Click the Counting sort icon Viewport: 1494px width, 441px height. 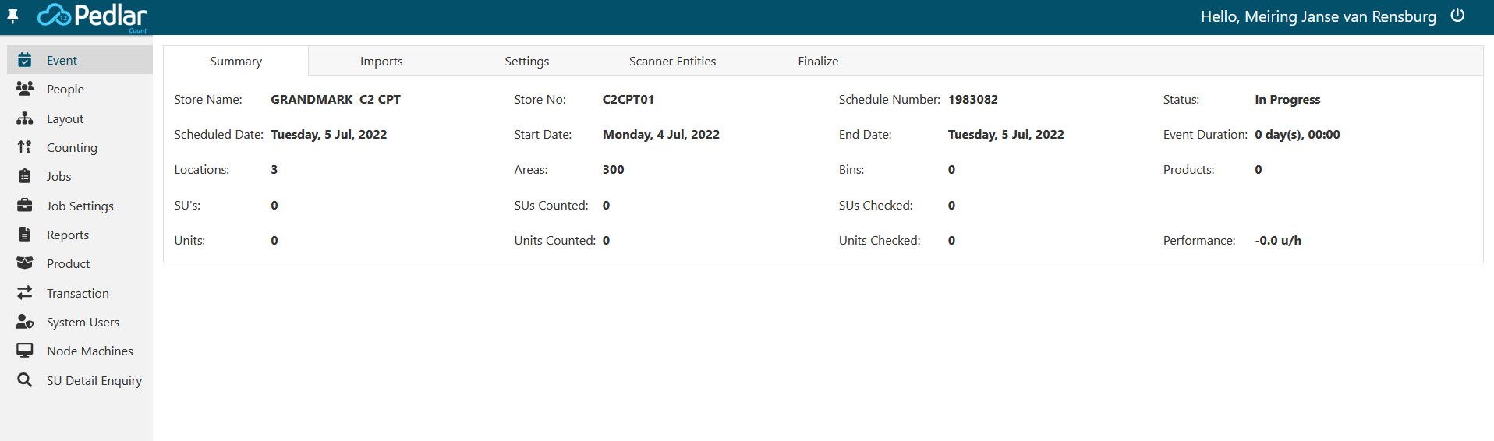pyautogui.click(x=25, y=147)
